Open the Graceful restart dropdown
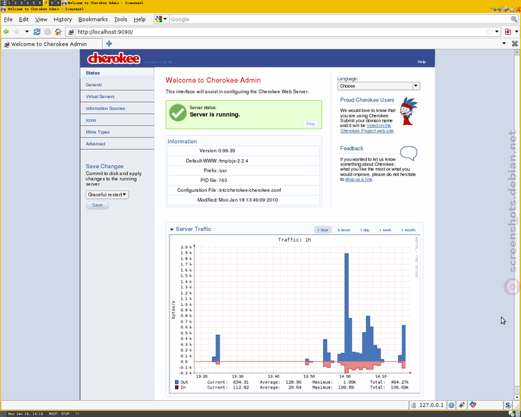Screen dimensions: 521x417 pos(107,195)
